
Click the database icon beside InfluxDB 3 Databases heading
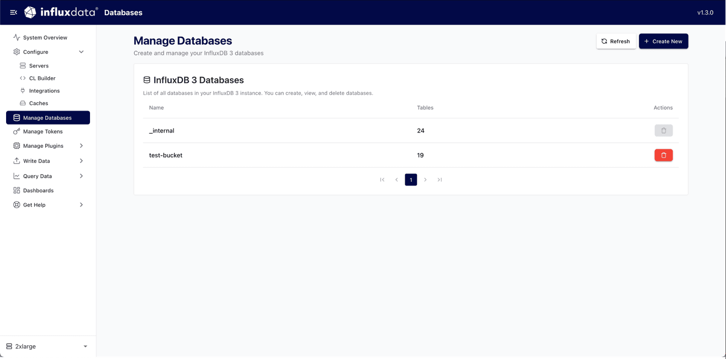(147, 80)
